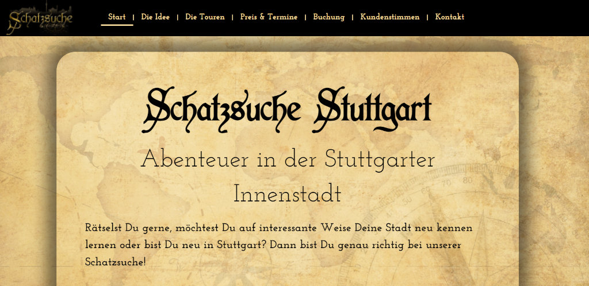
Task: Go to Die Idee page
Action: tap(155, 17)
